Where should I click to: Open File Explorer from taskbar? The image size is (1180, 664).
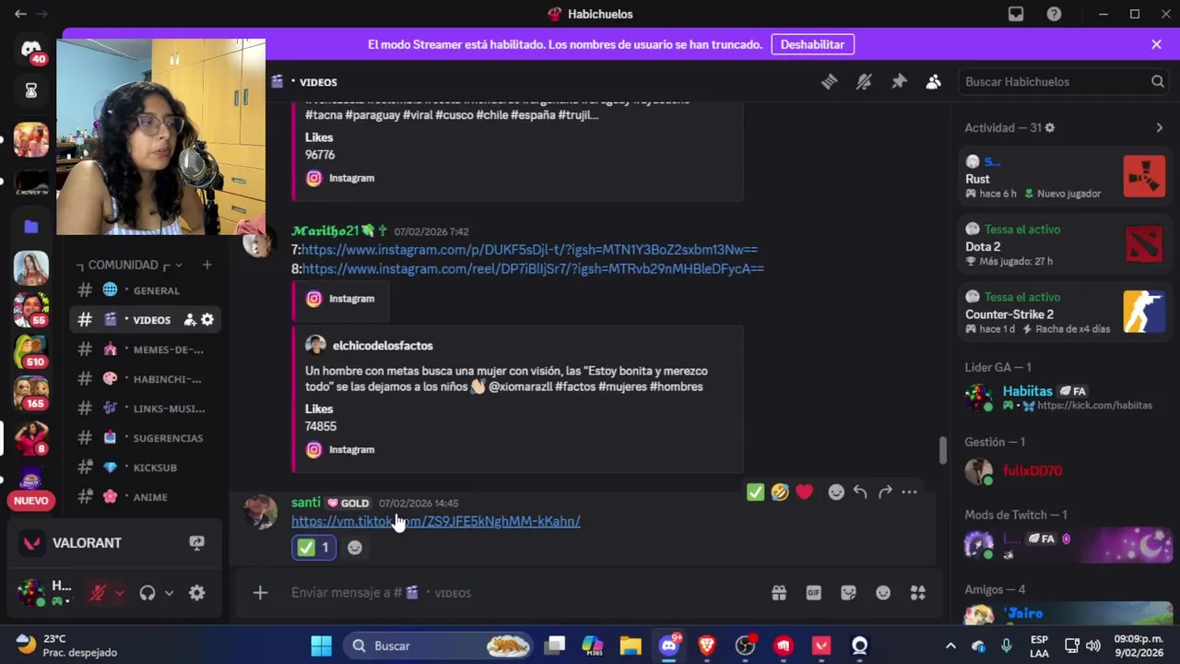point(631,646)
